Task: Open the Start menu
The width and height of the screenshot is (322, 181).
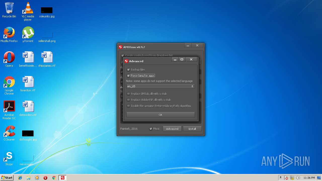Action: [7, 178]
